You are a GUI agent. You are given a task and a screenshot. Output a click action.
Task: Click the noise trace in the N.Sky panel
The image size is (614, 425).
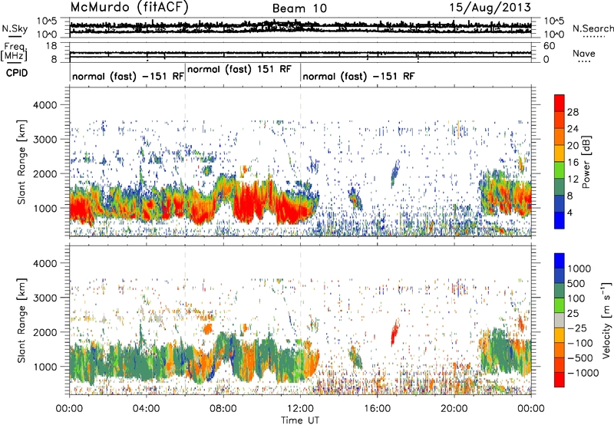300,26
